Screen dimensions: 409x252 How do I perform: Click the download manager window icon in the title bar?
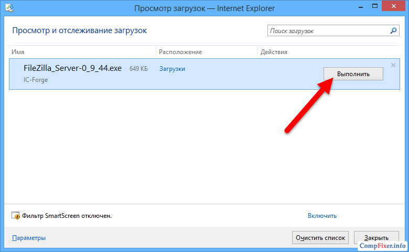[9, 8]
